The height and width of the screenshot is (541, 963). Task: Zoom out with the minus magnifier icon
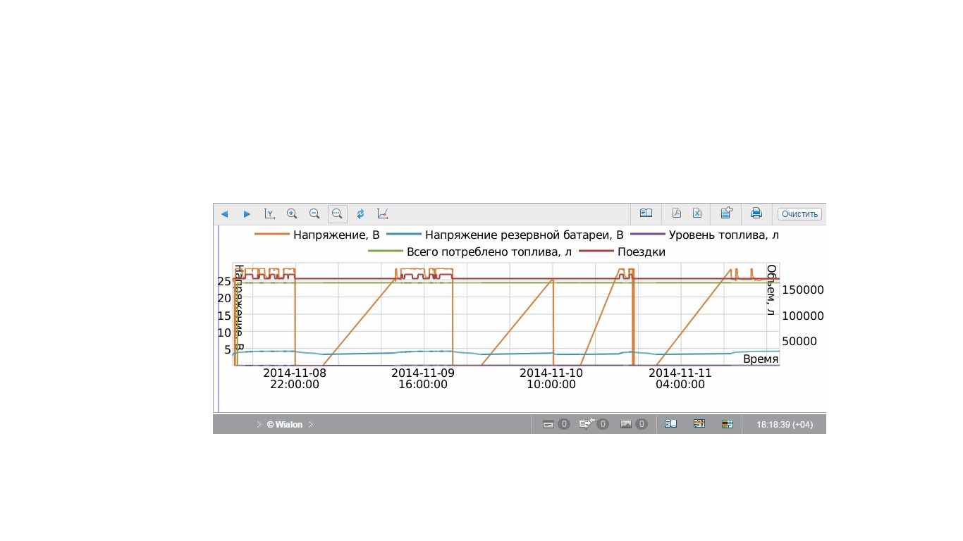click(x=314, y=214)
